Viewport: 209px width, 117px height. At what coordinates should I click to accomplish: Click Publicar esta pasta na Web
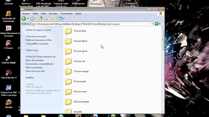[39, 40]
